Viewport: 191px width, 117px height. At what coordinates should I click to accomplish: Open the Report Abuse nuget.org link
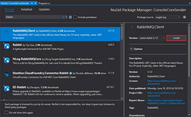166,102
